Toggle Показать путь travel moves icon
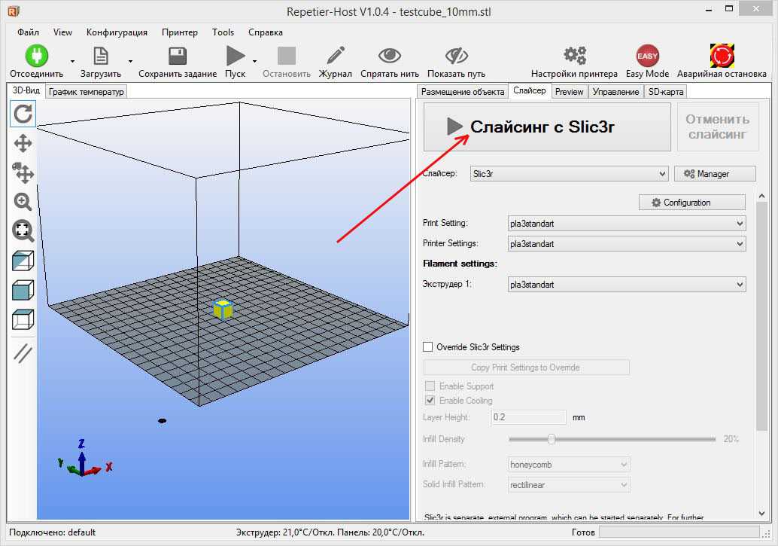Viewport: 778px width, 546px height. tap(457, 56)
